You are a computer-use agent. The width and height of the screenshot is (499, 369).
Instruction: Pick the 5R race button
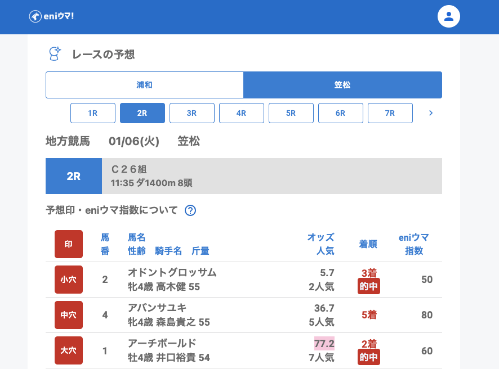tap(291, 113)
